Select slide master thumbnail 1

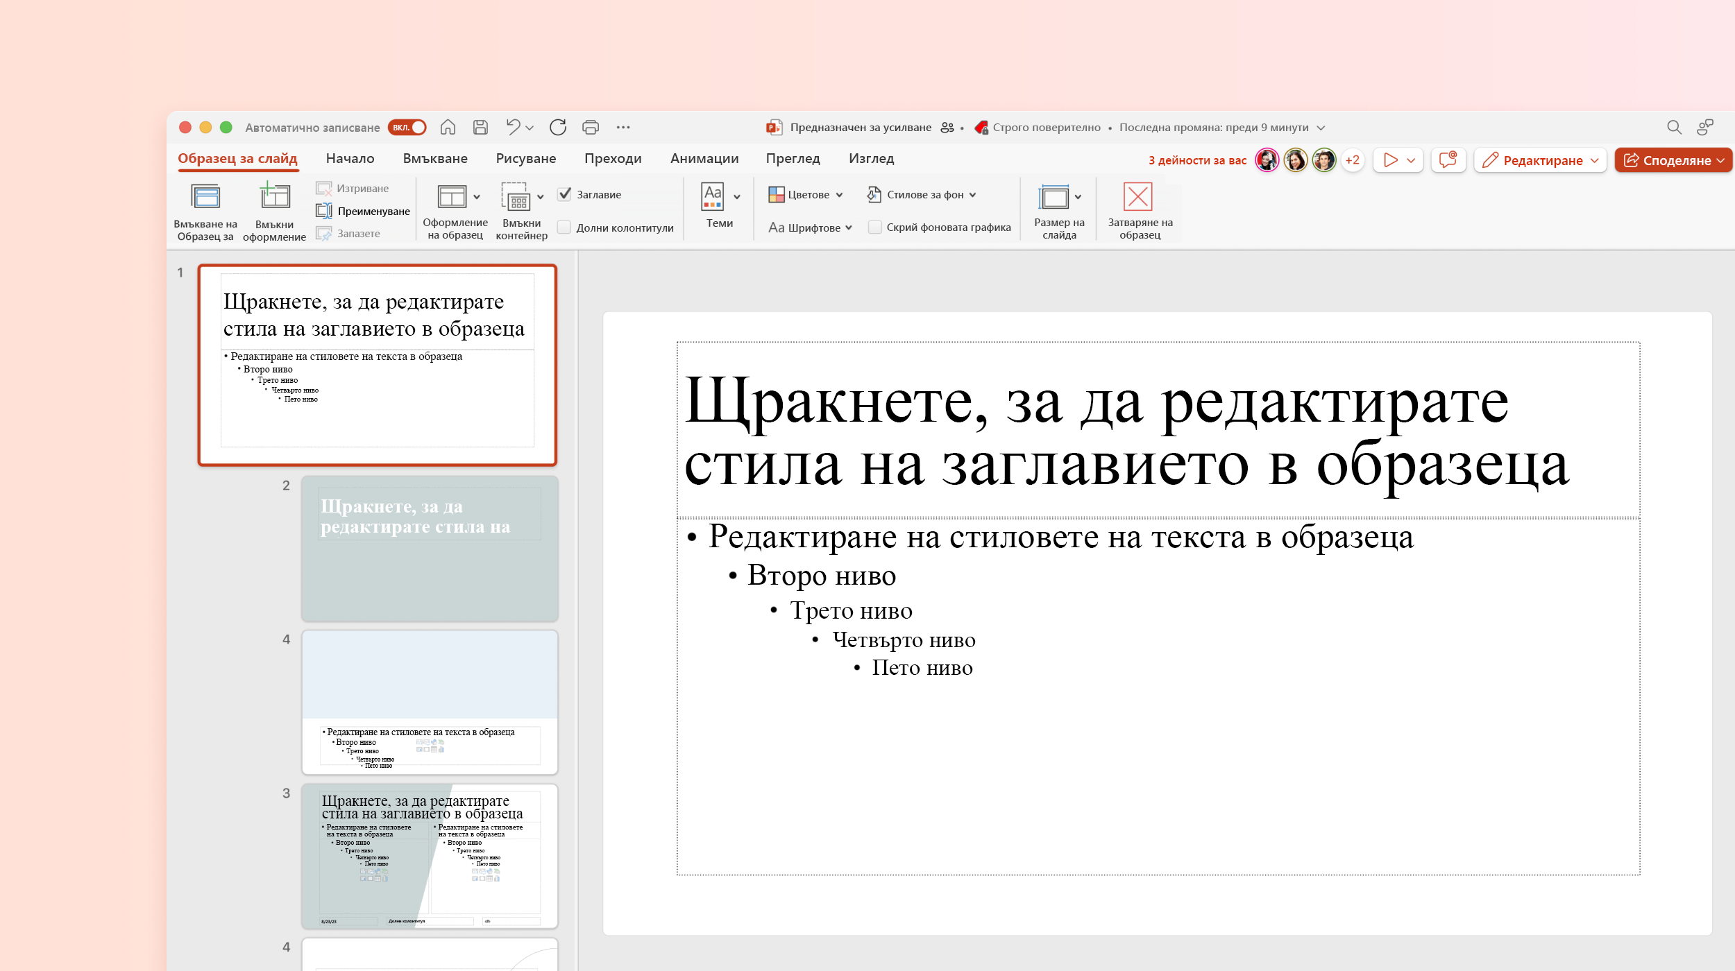coord(378,365)
